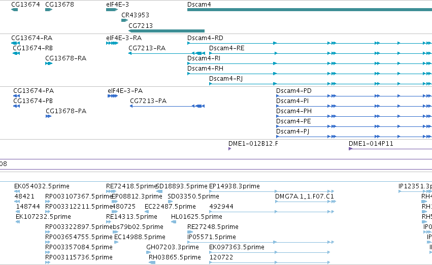This screenshot has width=432, height=265.
Task: Select transcript Dscam4-RD
Action: coord(205,38)
